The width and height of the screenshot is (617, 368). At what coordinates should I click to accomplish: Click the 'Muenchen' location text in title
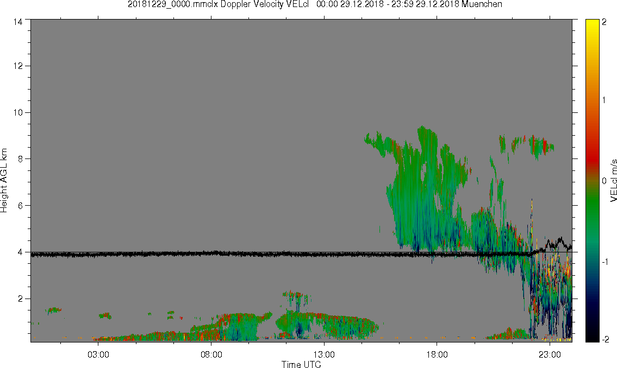482,4
